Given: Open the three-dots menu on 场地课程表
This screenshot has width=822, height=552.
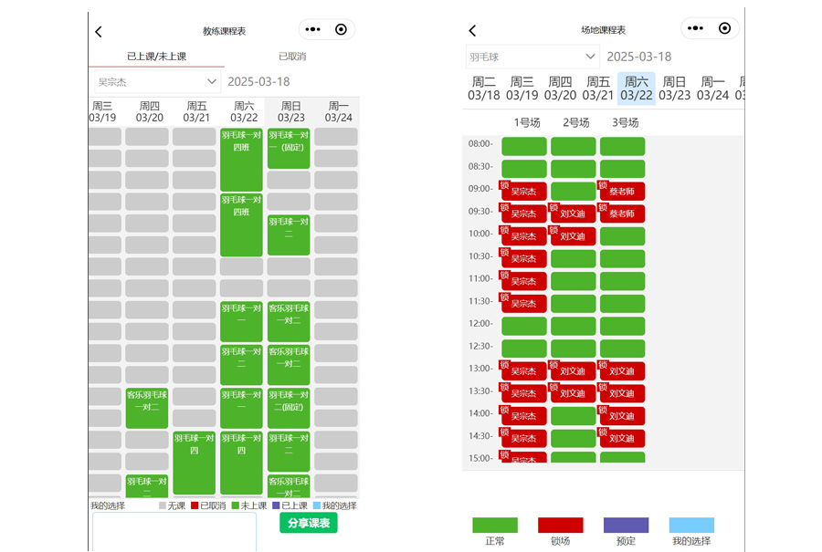Looking at the screenshot, I should click(697, 28).
